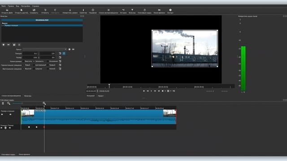The width and height of the screenshot is (287, 161).
Task: Remove selected filter with minus button
Action: (9, 45)
